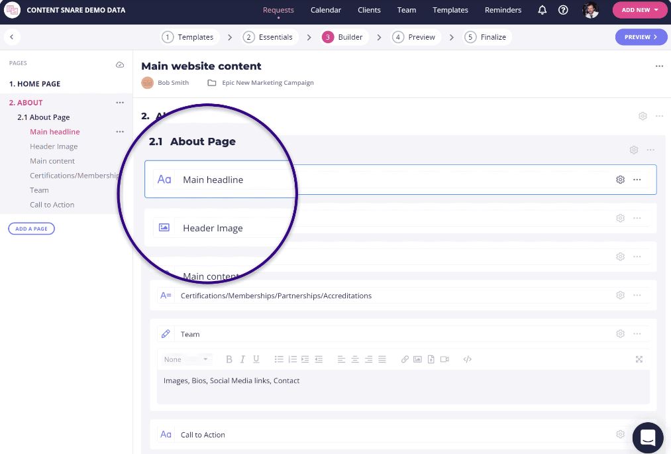Justify text alignment
The image size is (671, 454).
coord(382,359)
